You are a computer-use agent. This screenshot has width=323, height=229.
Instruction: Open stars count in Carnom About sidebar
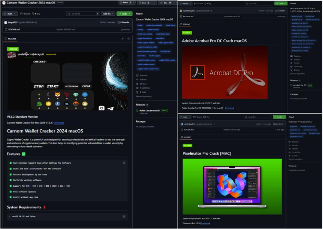(141, 84)
